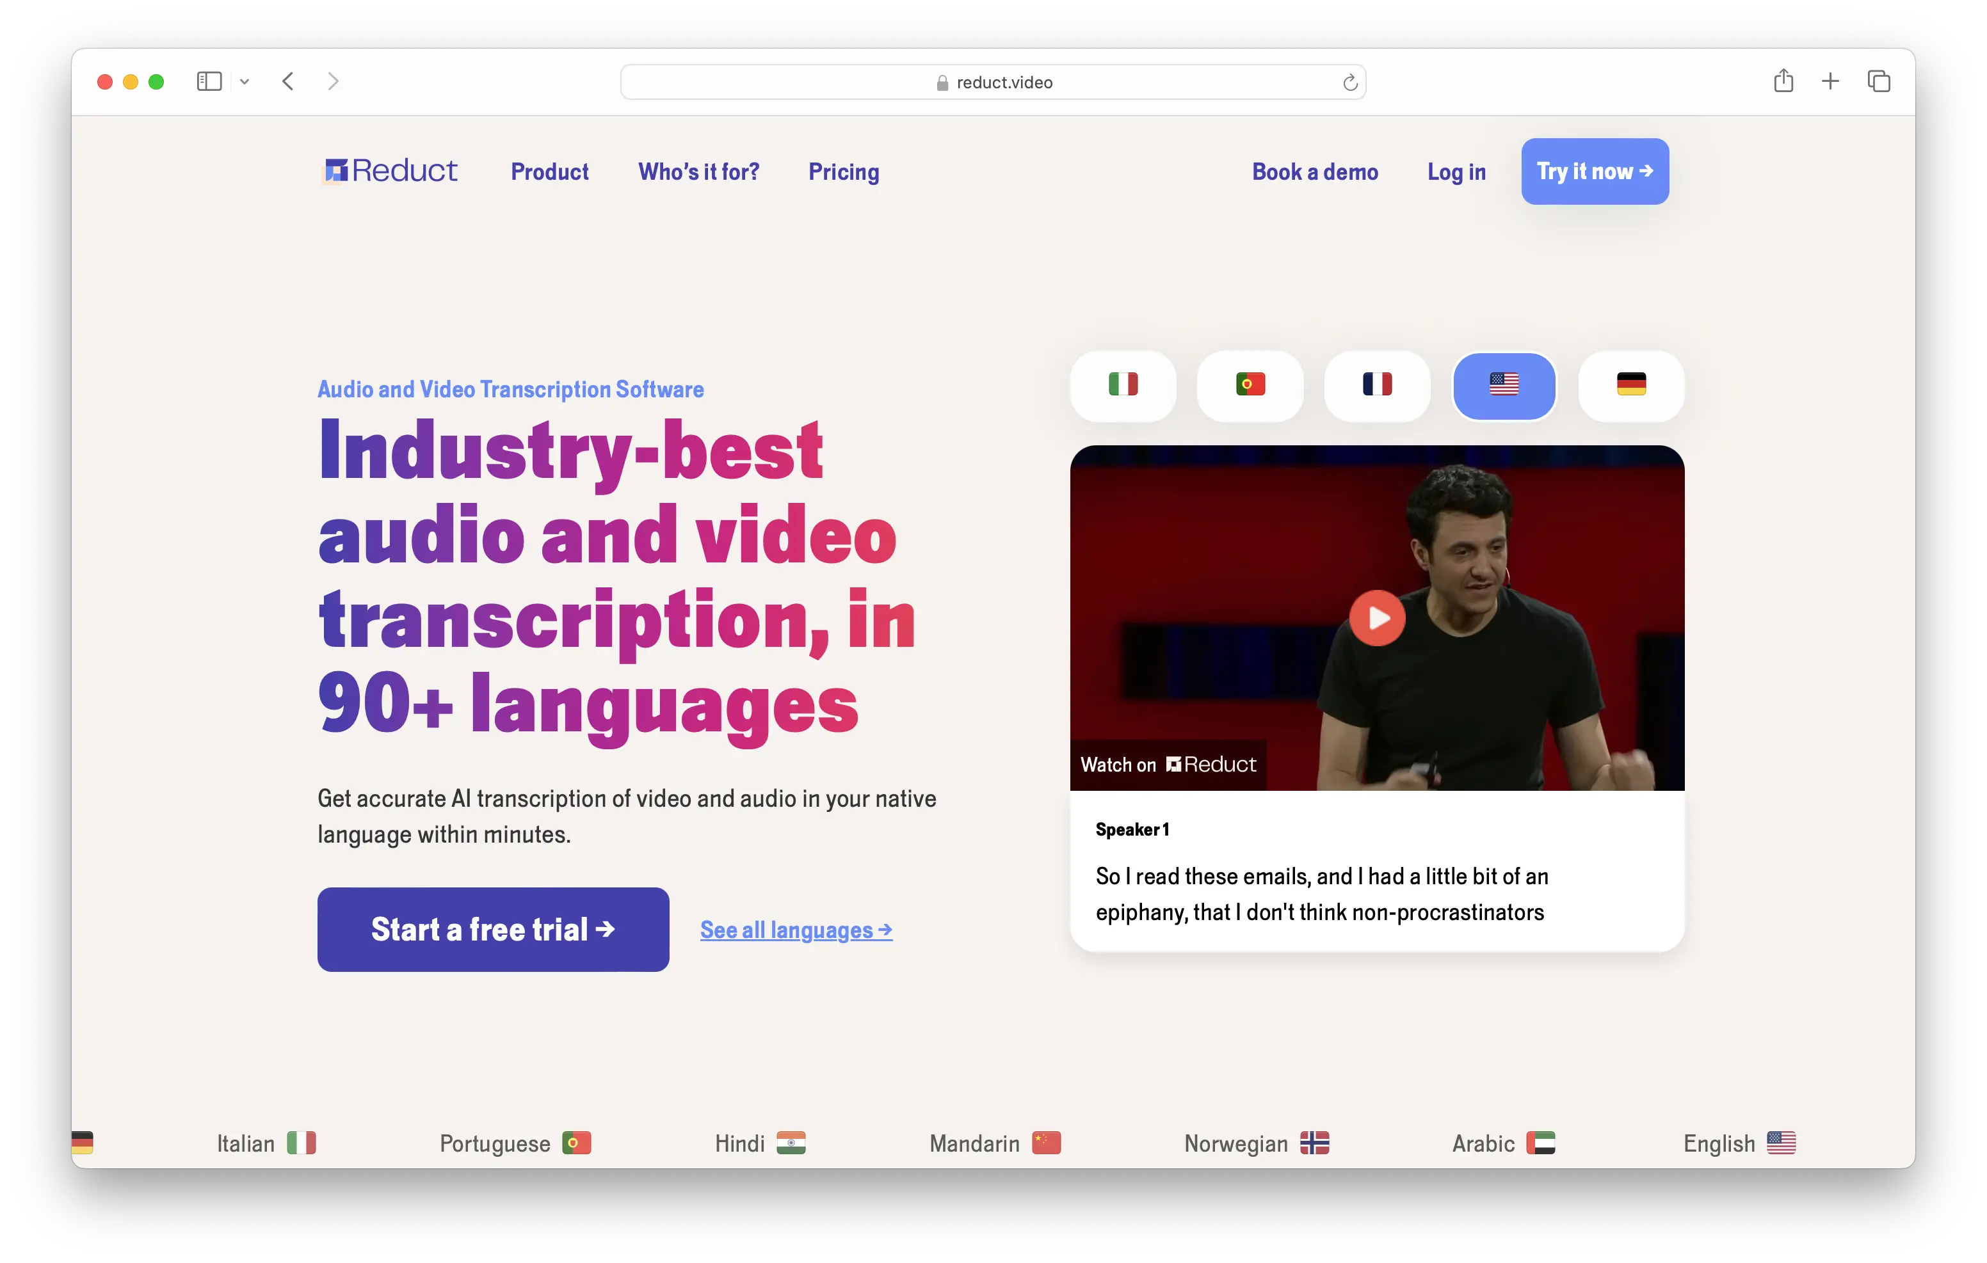Image resolution: width=1987 pixels, height=1263 pixels.
Task: Open Watch on Reduct overlay
Action: pyautogui.click(x=1168, y=765)
